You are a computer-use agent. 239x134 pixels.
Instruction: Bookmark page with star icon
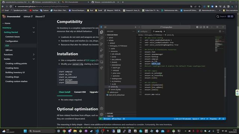pyautogui.click(x=199, y=7)
